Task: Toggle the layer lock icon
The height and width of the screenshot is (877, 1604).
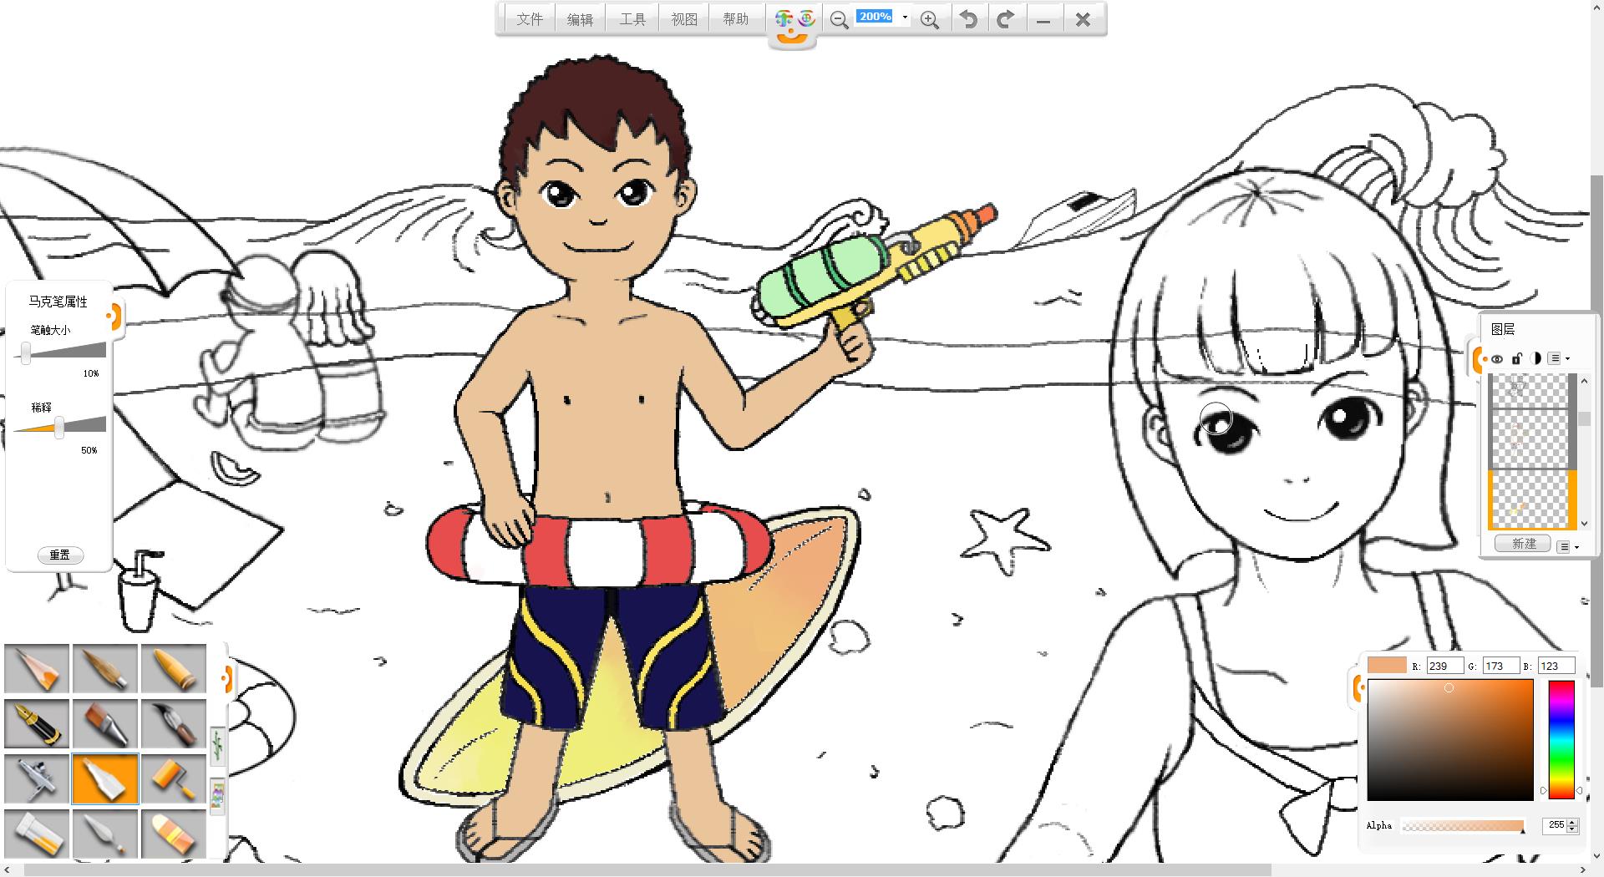Action: tap(1516, 358)
